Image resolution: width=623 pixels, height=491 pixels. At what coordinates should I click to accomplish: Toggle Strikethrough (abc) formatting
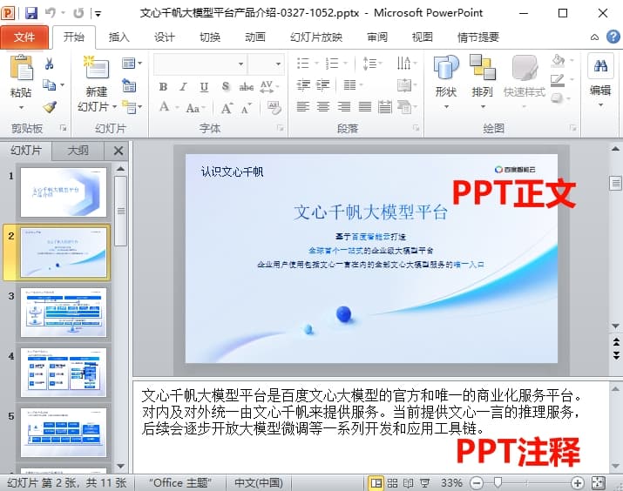click(247, 86)
